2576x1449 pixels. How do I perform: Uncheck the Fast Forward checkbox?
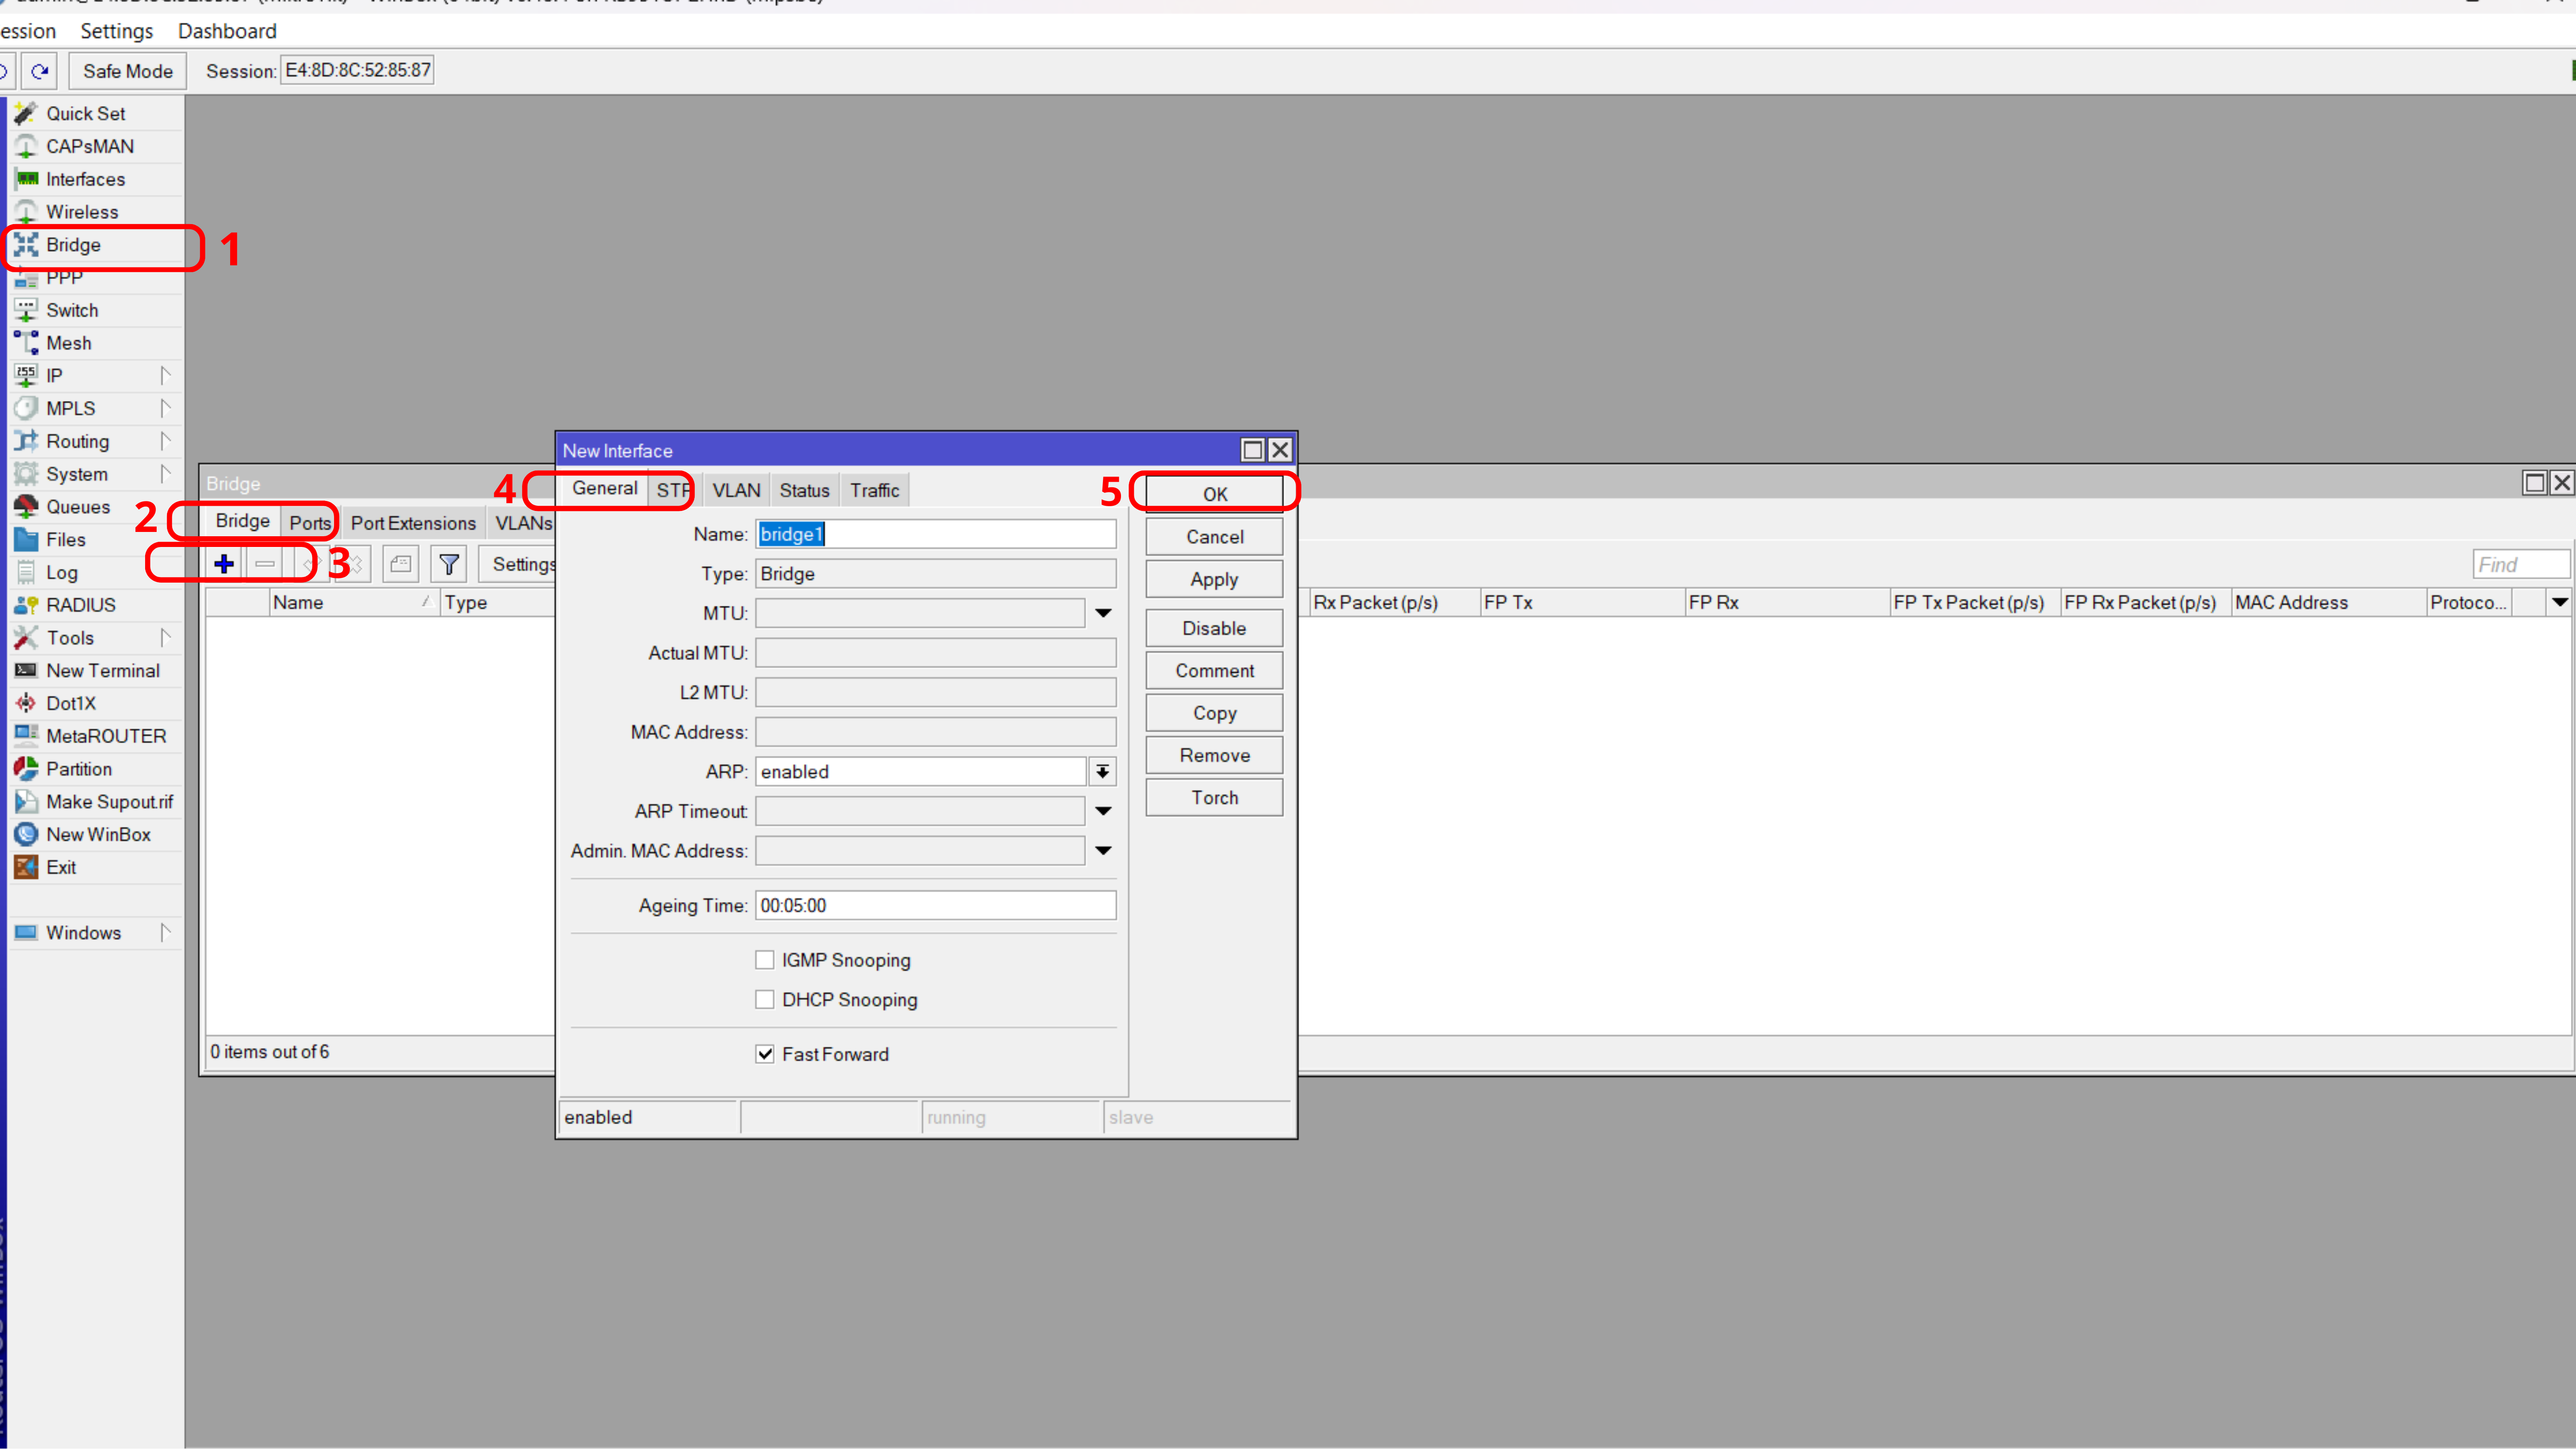(765, 1054)
